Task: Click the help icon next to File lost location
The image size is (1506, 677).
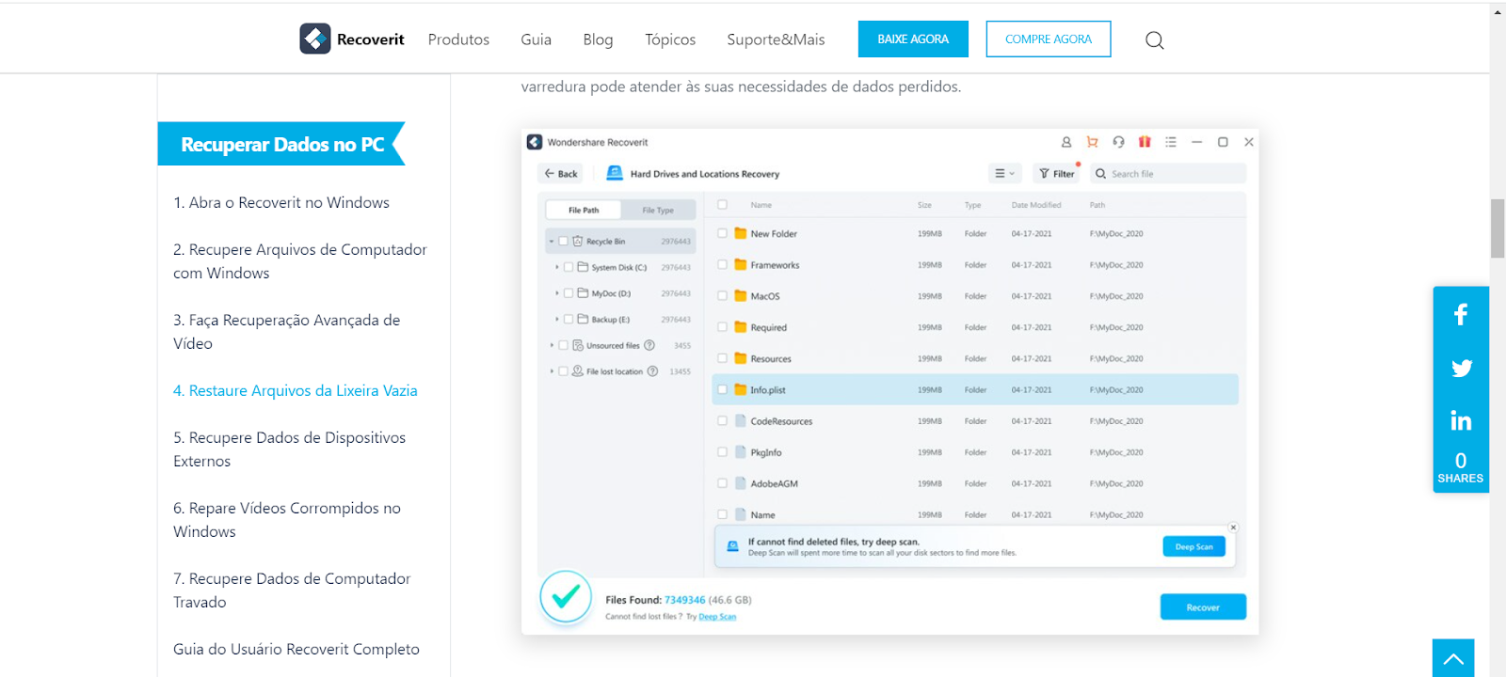Action: point(652,371)
